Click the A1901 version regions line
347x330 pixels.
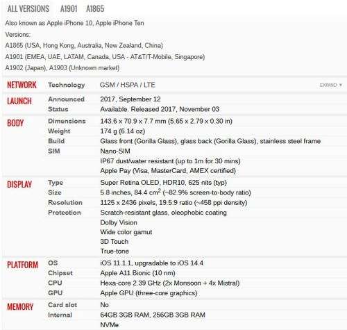coord(105,57)
